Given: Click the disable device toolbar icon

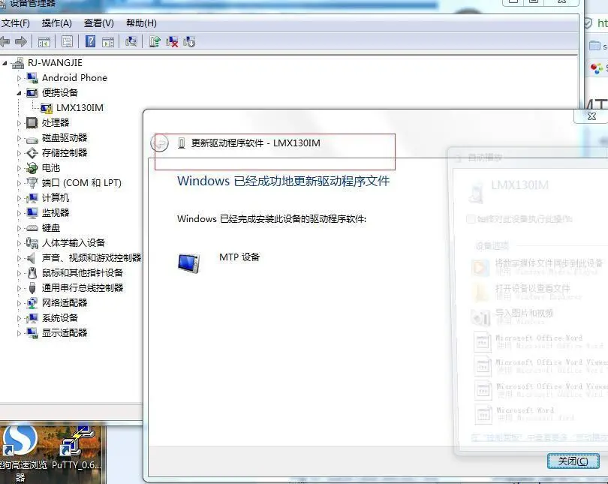Looking at the screenshot, I should (189, 41).
